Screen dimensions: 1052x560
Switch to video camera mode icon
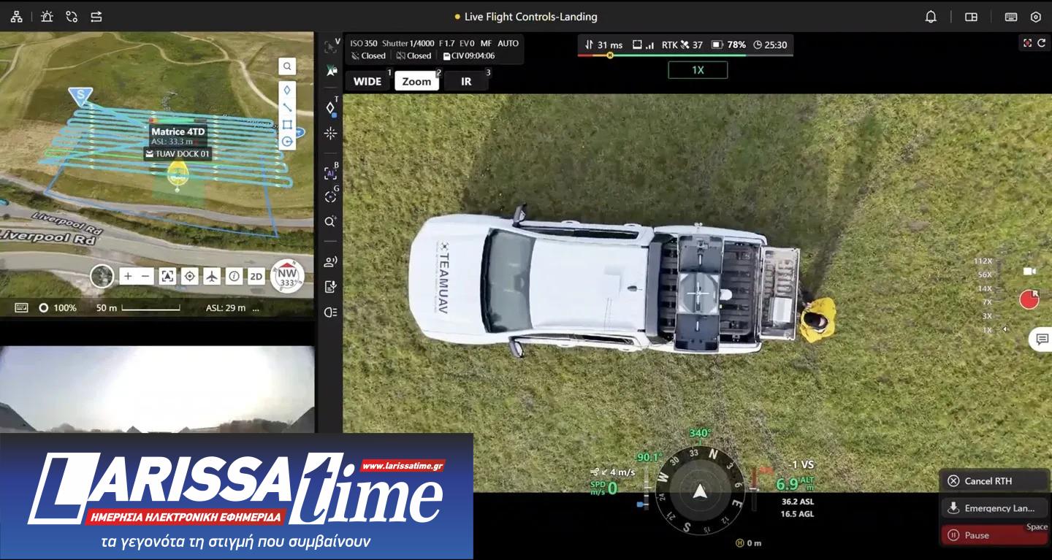tap(1029, 272)
